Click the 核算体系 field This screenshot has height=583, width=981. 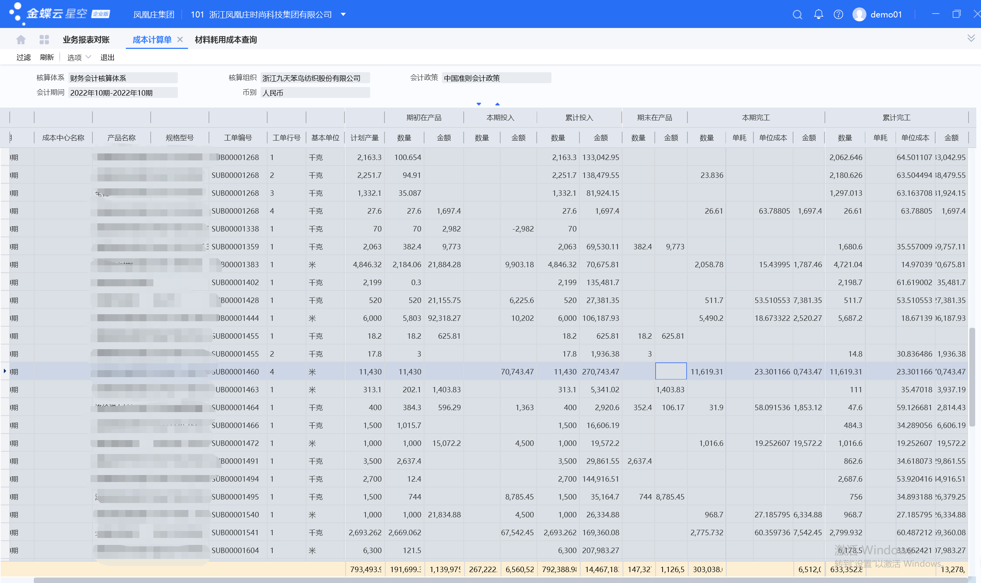tap(122, 78)
